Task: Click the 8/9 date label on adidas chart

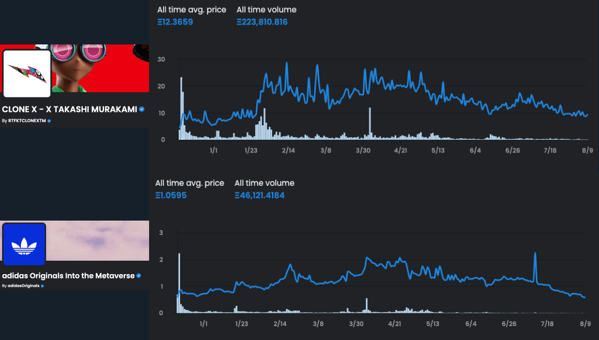Action: click(x=585, y=323)
